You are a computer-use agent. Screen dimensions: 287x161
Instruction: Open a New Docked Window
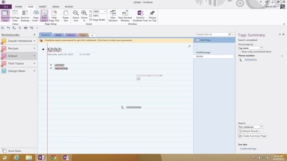[x=125, y=16]
